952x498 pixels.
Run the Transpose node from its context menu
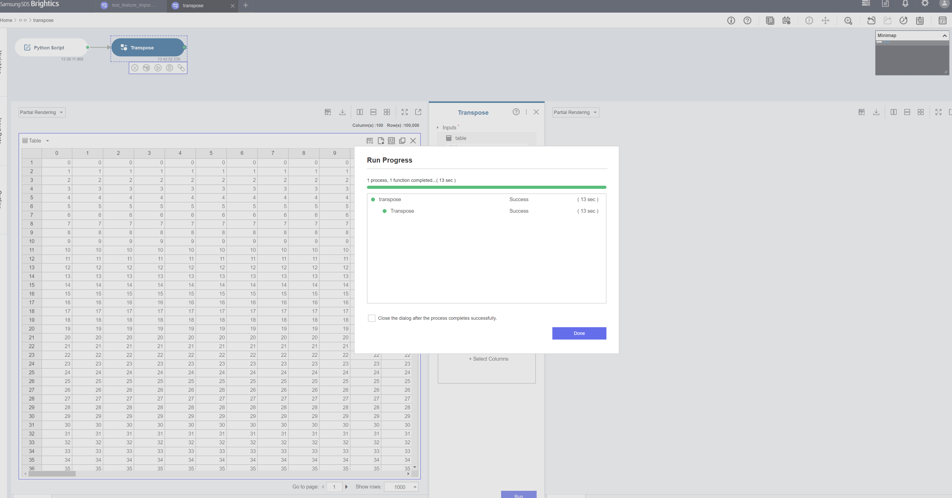click(x=158, y=68)
